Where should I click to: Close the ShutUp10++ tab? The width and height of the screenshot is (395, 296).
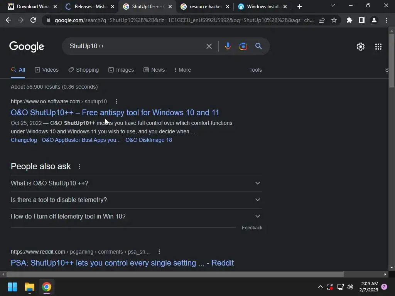(x=170, y=7)
